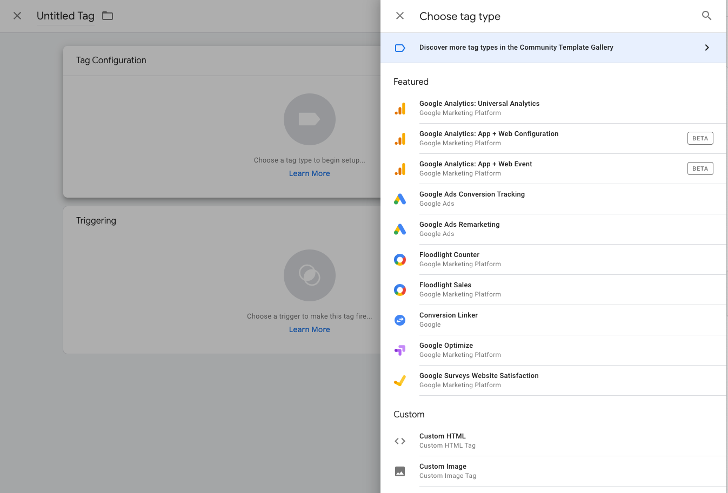Click App + Web Event analytics icon
This screenshot has width=728, height=493.
400,169
